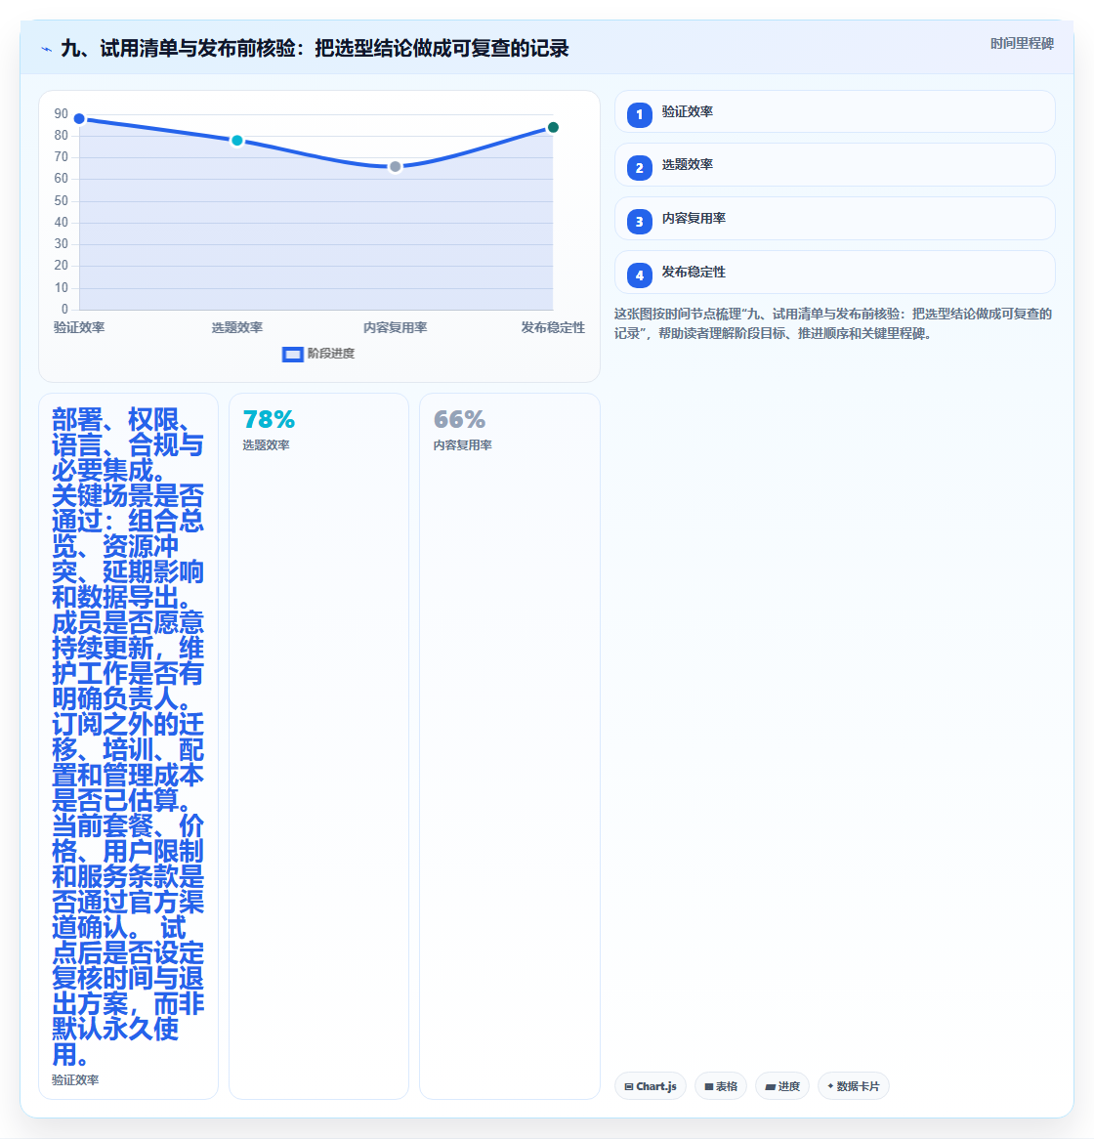Screen dimensions: 1094x1139
Task: Click the description paragraph under milestones
Action: click(x=833, y=324)
